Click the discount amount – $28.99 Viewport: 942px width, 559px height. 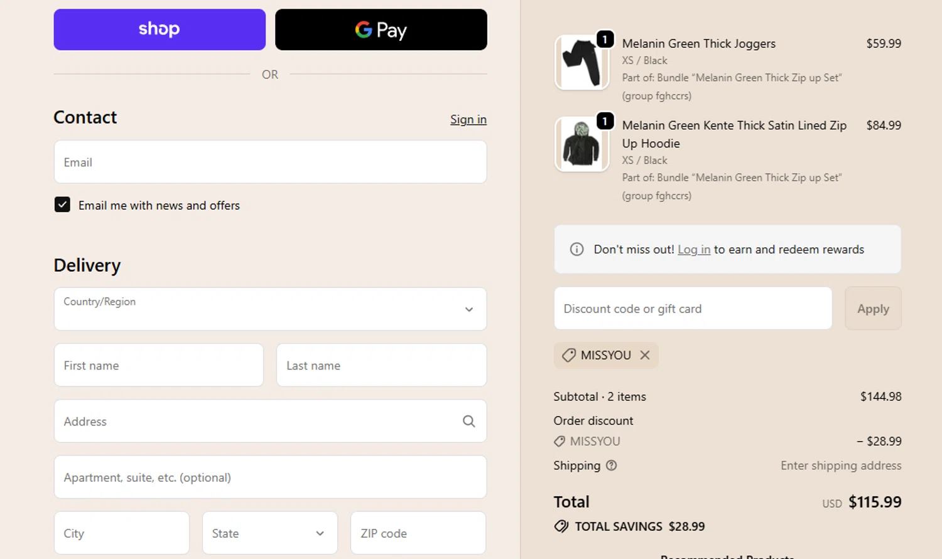pyautogui.click(x=879, y=441)
